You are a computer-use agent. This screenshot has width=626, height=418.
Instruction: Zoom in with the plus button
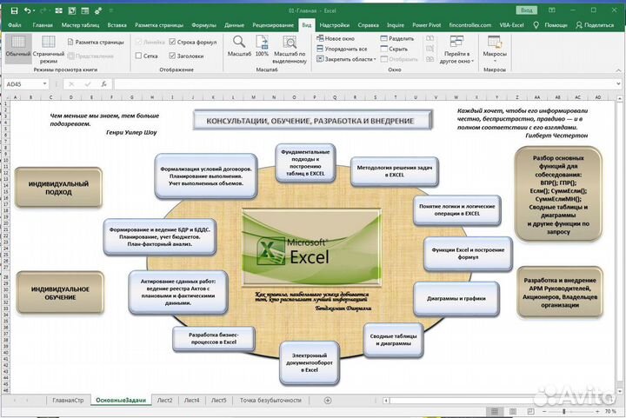pos(597,411)
